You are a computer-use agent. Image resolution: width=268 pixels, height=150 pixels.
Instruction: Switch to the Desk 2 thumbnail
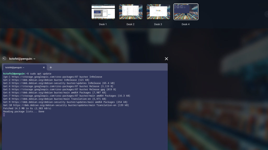click(131, 12)
